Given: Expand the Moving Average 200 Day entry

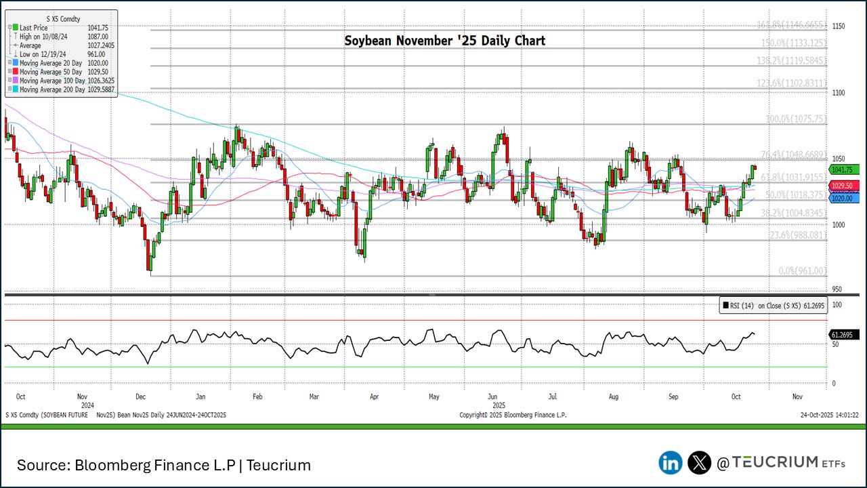Looking at the screenshot, I should (x=8, y=89).
